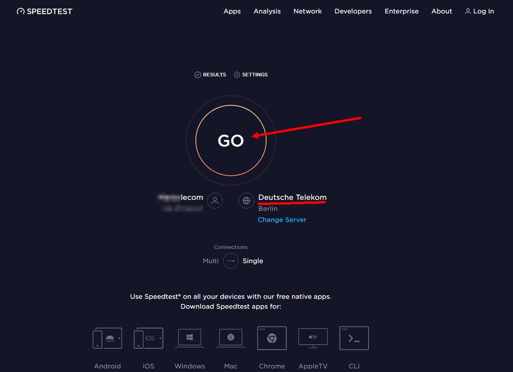
Task: Open the Network menu
Action: pos(307,11)
